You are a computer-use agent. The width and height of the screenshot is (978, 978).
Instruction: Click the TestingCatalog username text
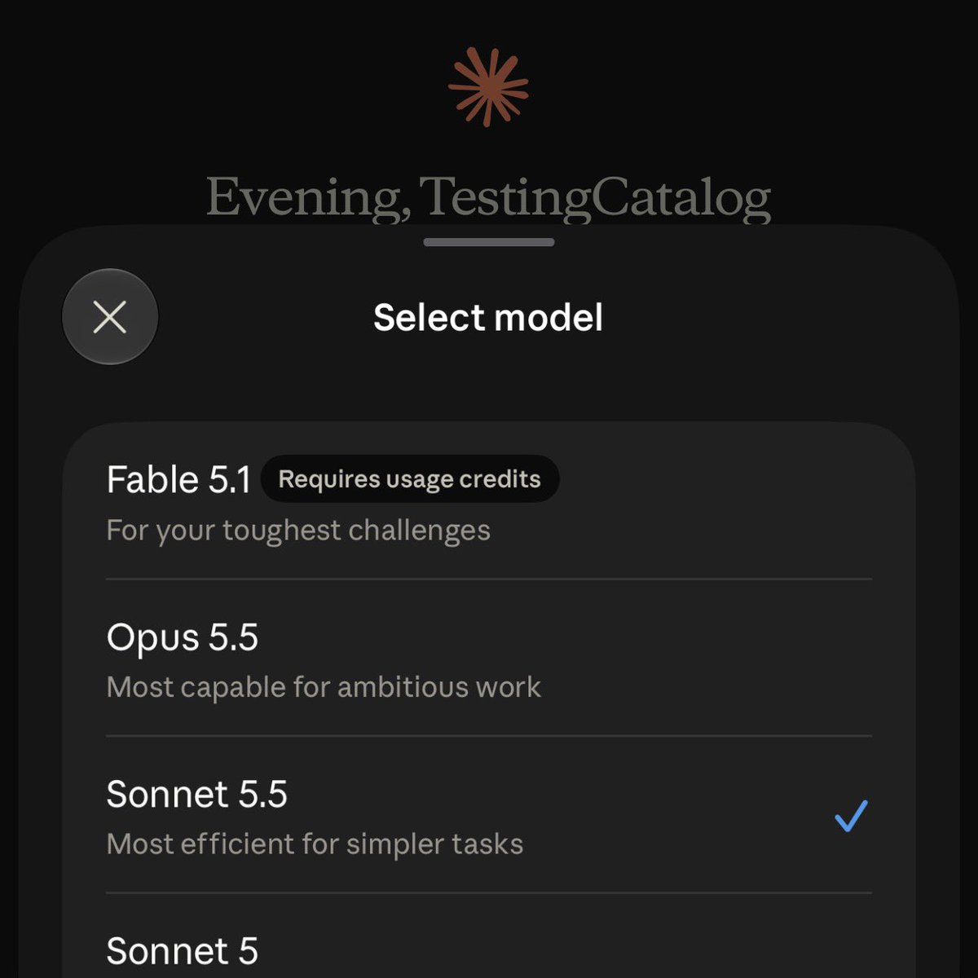(x=596, y=197)
